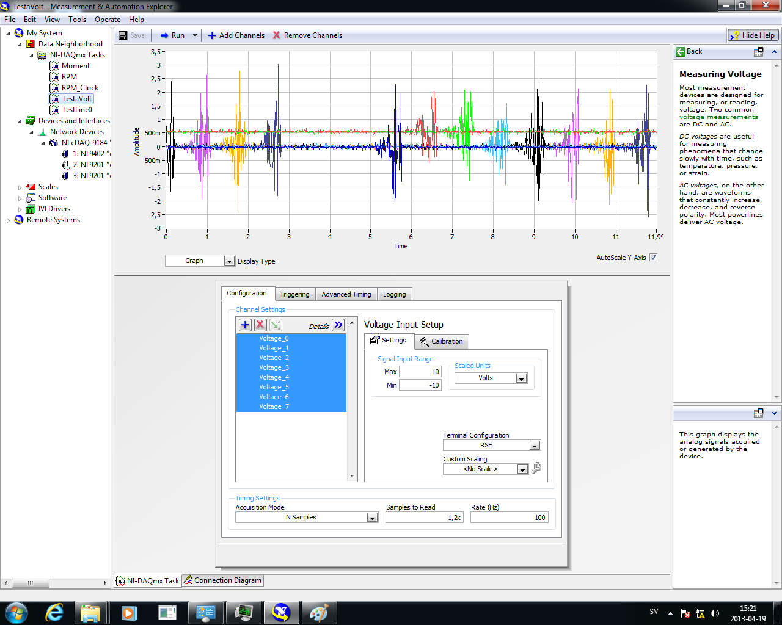
Task: Select the NI 9402 module icon
Action: 65,154
